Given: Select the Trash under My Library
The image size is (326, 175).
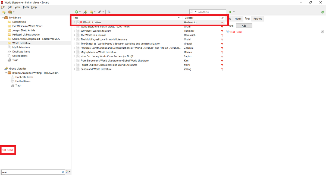Looking at the screenshot, I should click(15, 60).
